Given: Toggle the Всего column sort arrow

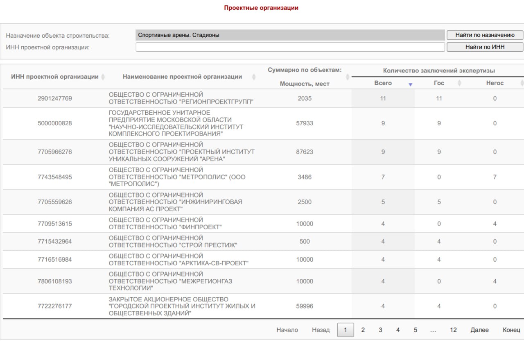Looking at the screenshot, I should [410, 84].
